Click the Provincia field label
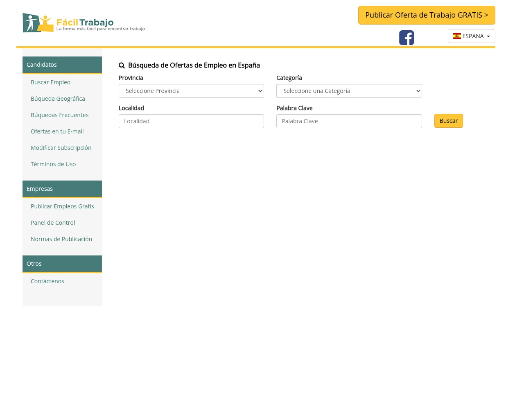524x393 pixels. click(131, 78)
